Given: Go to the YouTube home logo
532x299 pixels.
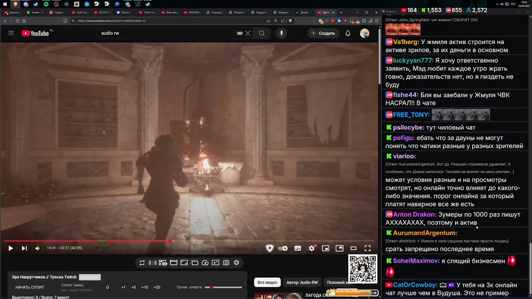Looking at the screenshot, I should tap(35, 33).
